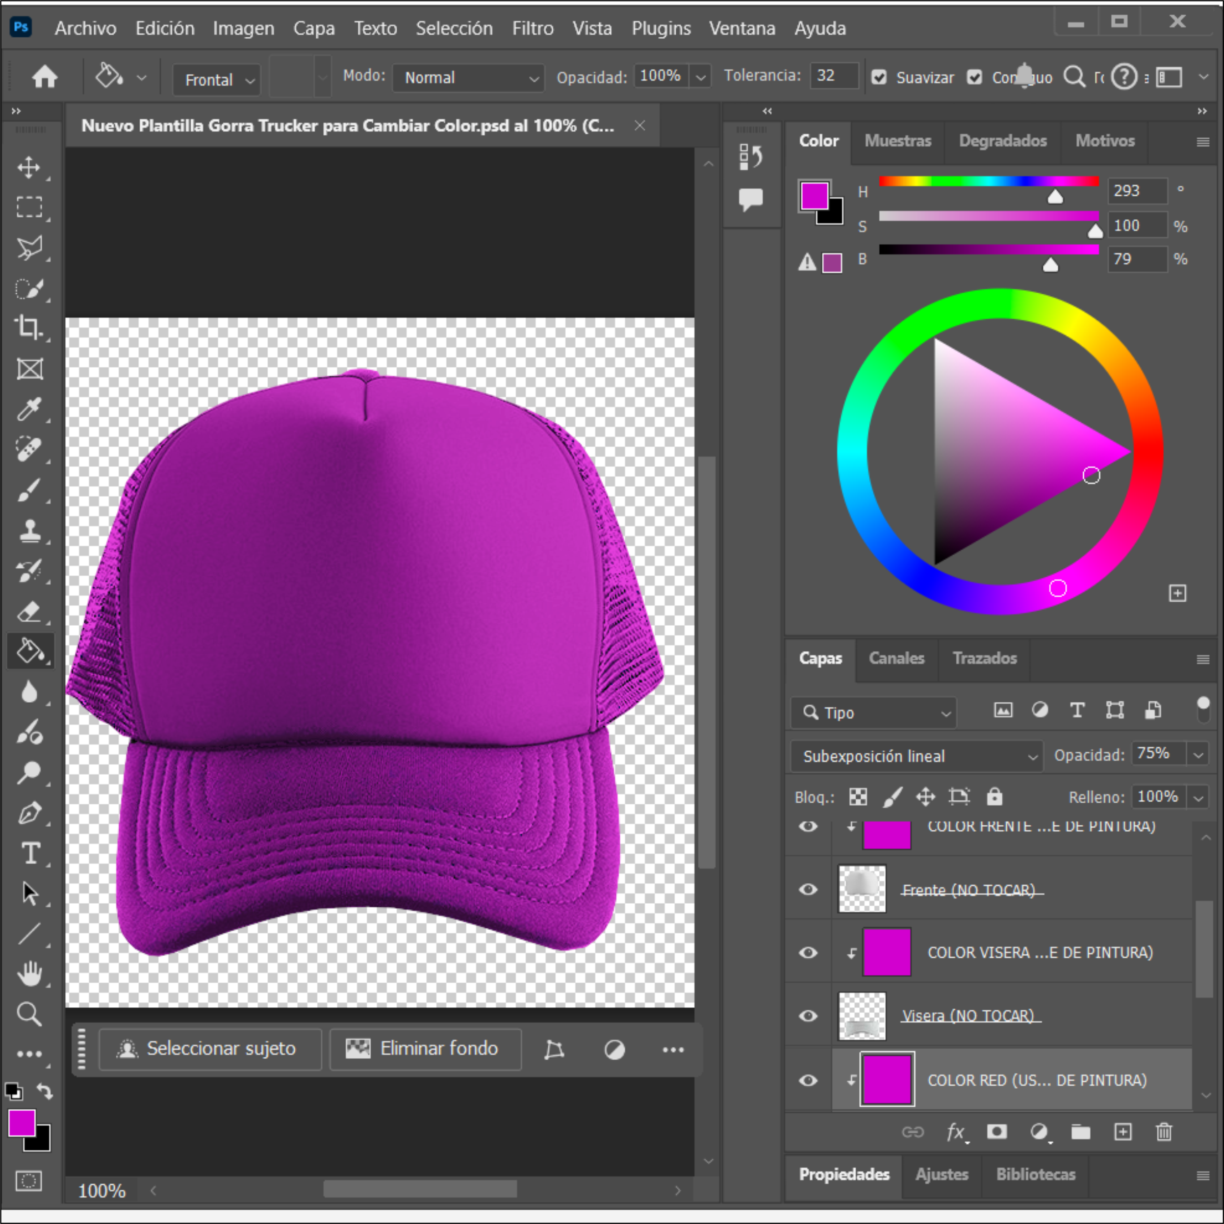
Task: Click the foreground color swatch in Color panel
Action: click(814, 195)
